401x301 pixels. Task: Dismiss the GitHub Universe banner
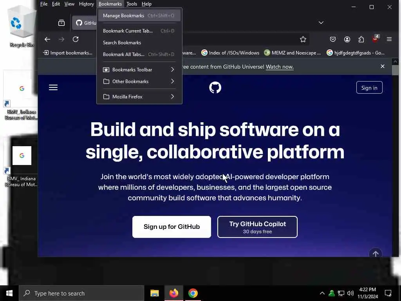382,66
